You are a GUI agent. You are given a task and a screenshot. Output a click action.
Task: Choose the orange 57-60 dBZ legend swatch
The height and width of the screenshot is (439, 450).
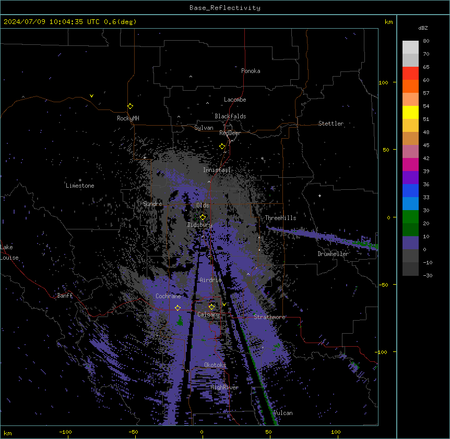point(410,86)
